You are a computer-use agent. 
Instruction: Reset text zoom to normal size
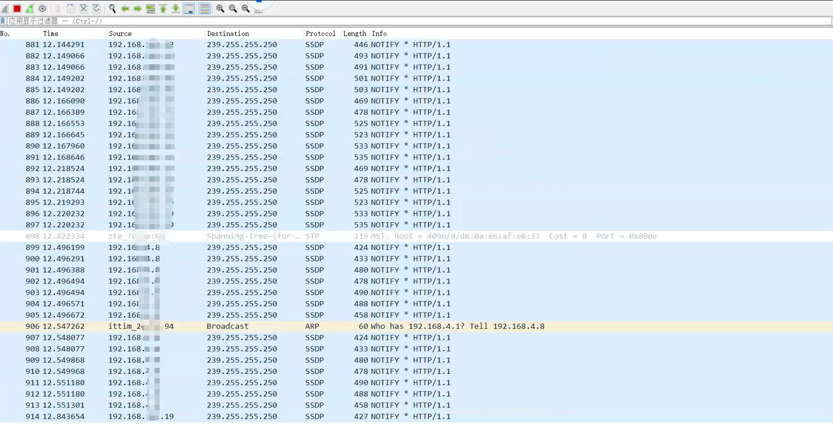pyautogui.click(x=246, y=9)
